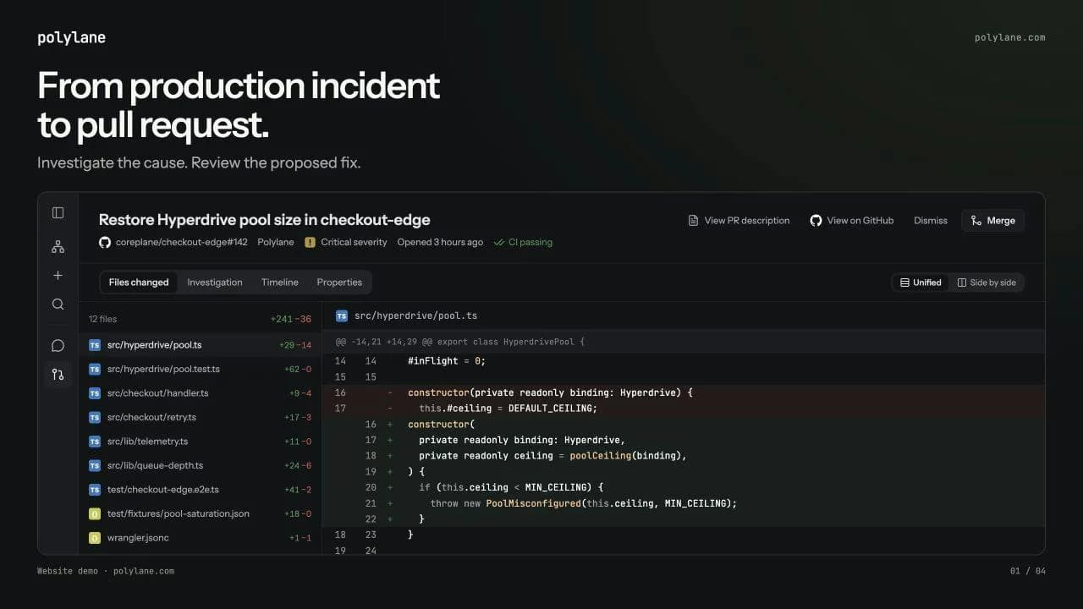Switch diff to Side by side view
The width and height of the screenshot is (1083, 609).
(x=987, y=283)
